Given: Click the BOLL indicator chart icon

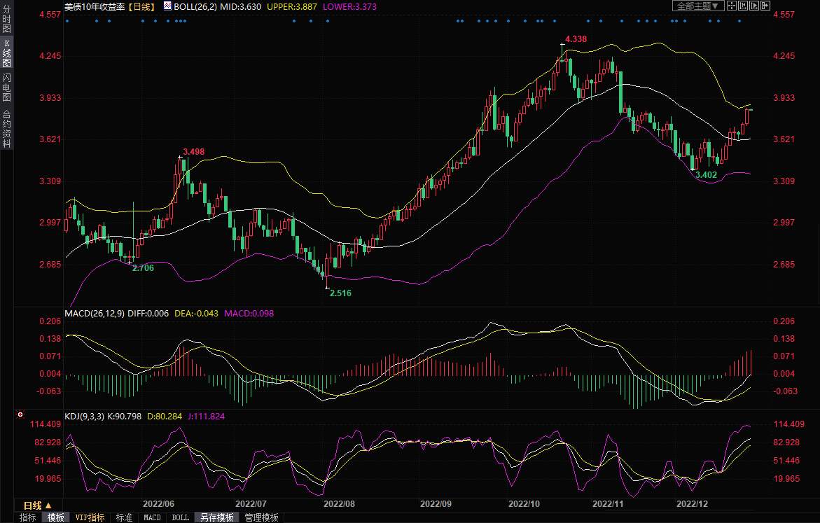Looking at the screenshot, I should [x=167, y=6].
